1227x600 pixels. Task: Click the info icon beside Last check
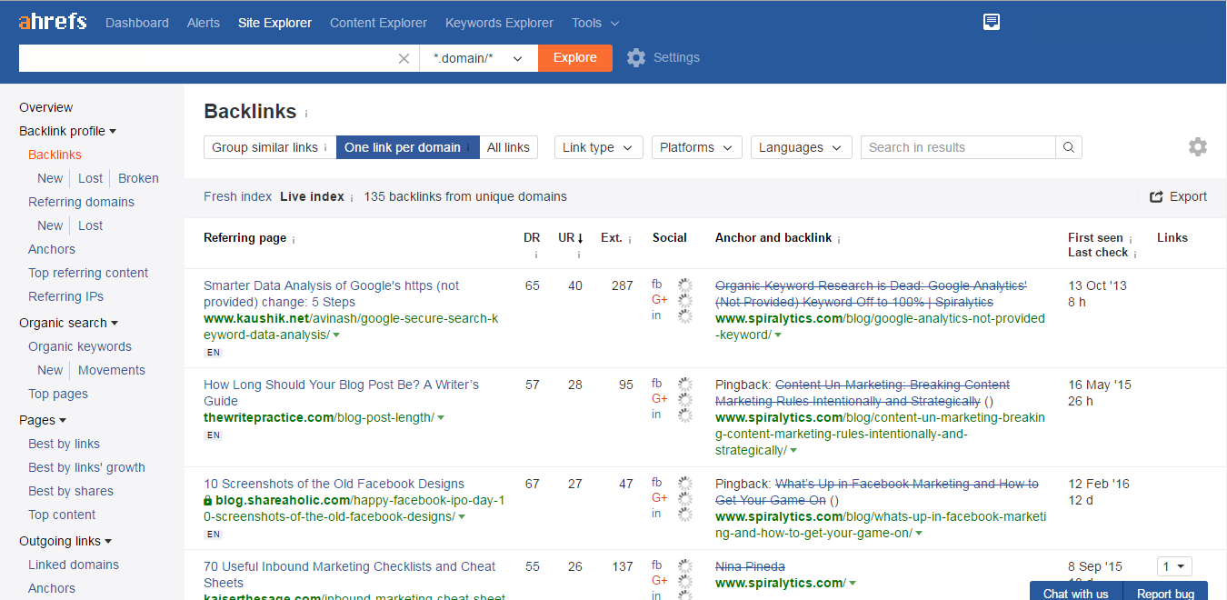pyautogui.click(x=1135, y=255)
